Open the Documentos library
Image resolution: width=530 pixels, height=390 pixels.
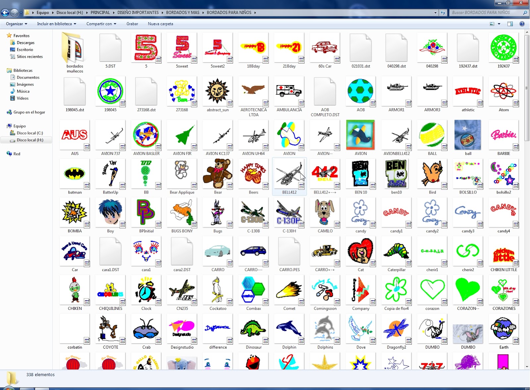pyautogui.click(x=28, y=78)
